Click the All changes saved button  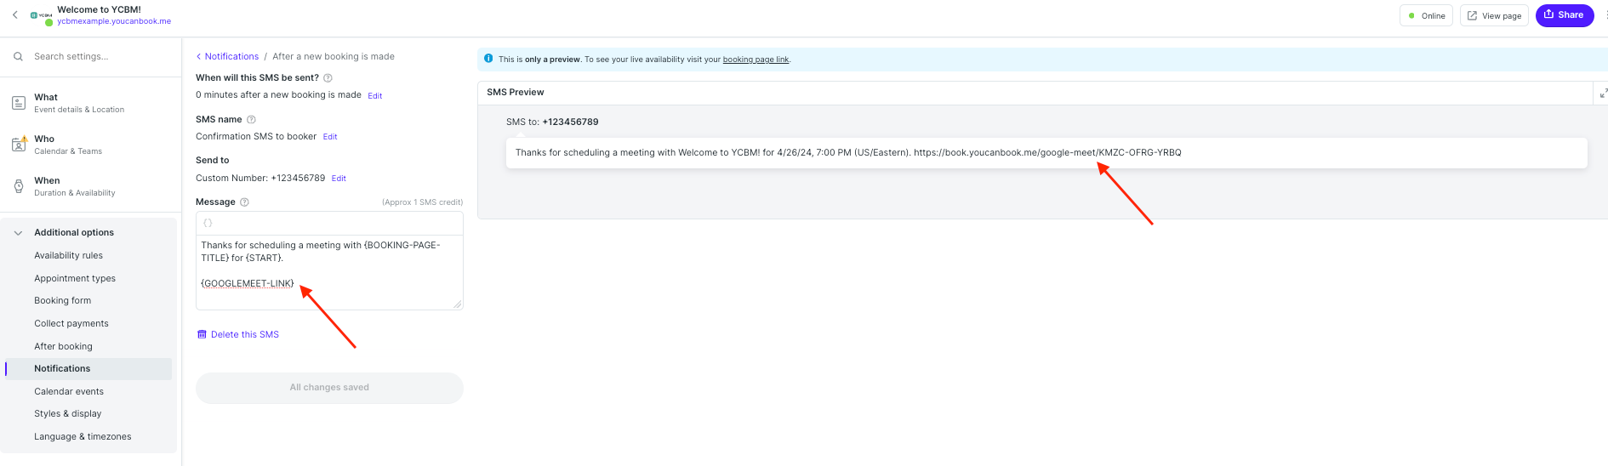329,387
